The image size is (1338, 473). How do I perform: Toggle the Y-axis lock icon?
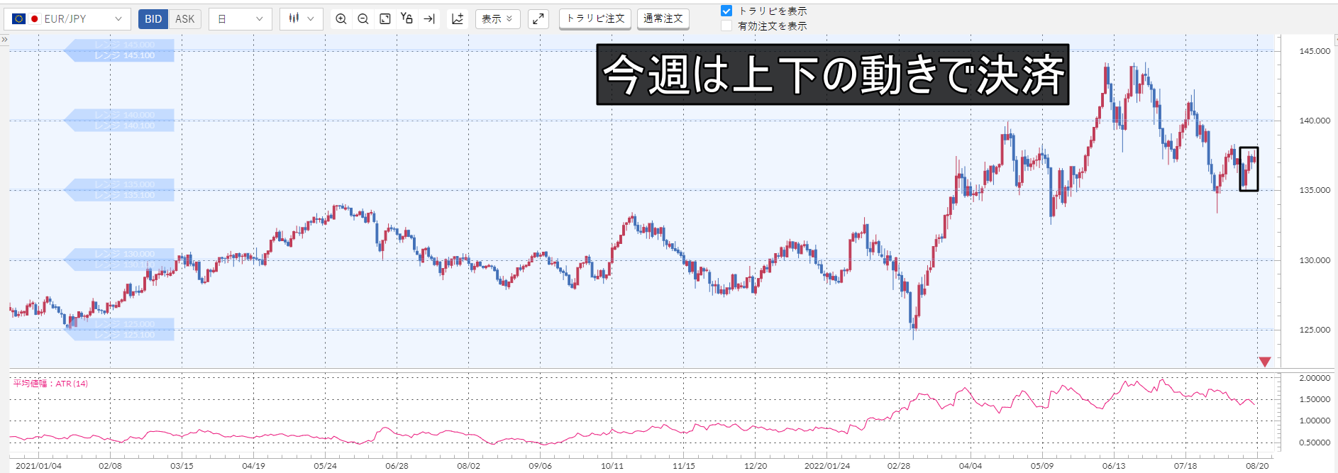point(407,18)
